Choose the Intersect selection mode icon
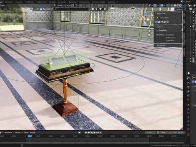The width and height of the screenshot is (196, 147). tap(167, 22)
